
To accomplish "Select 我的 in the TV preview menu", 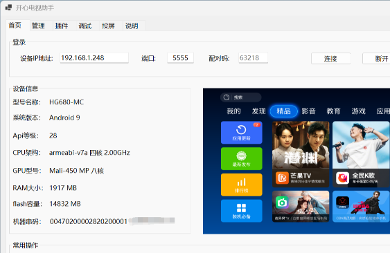I will (234, 111).
